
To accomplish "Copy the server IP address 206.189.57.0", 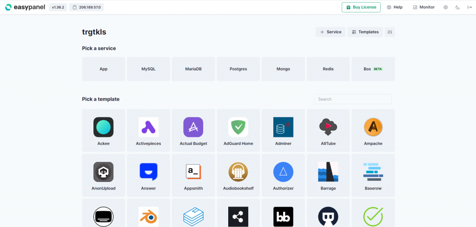I will coord(86,7).
